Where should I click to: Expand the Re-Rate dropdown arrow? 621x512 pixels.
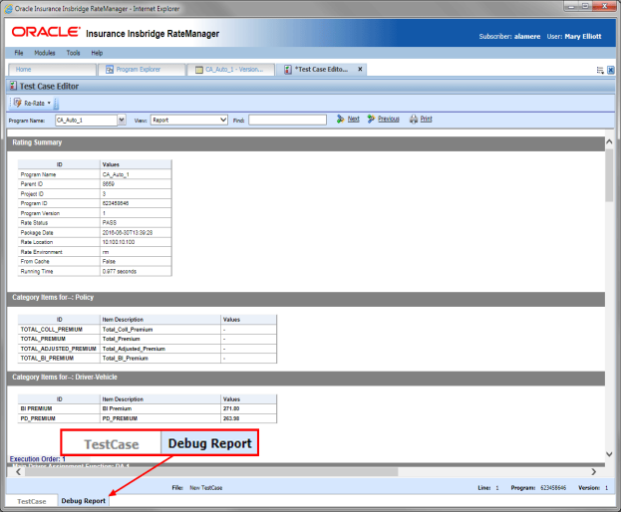point(49,103)
